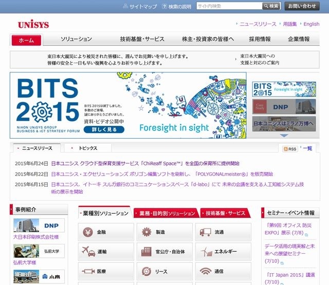Select the building government (官公庁・自治体) icon
This screenshot has width=329, height=285.
(x=146, y=252)
